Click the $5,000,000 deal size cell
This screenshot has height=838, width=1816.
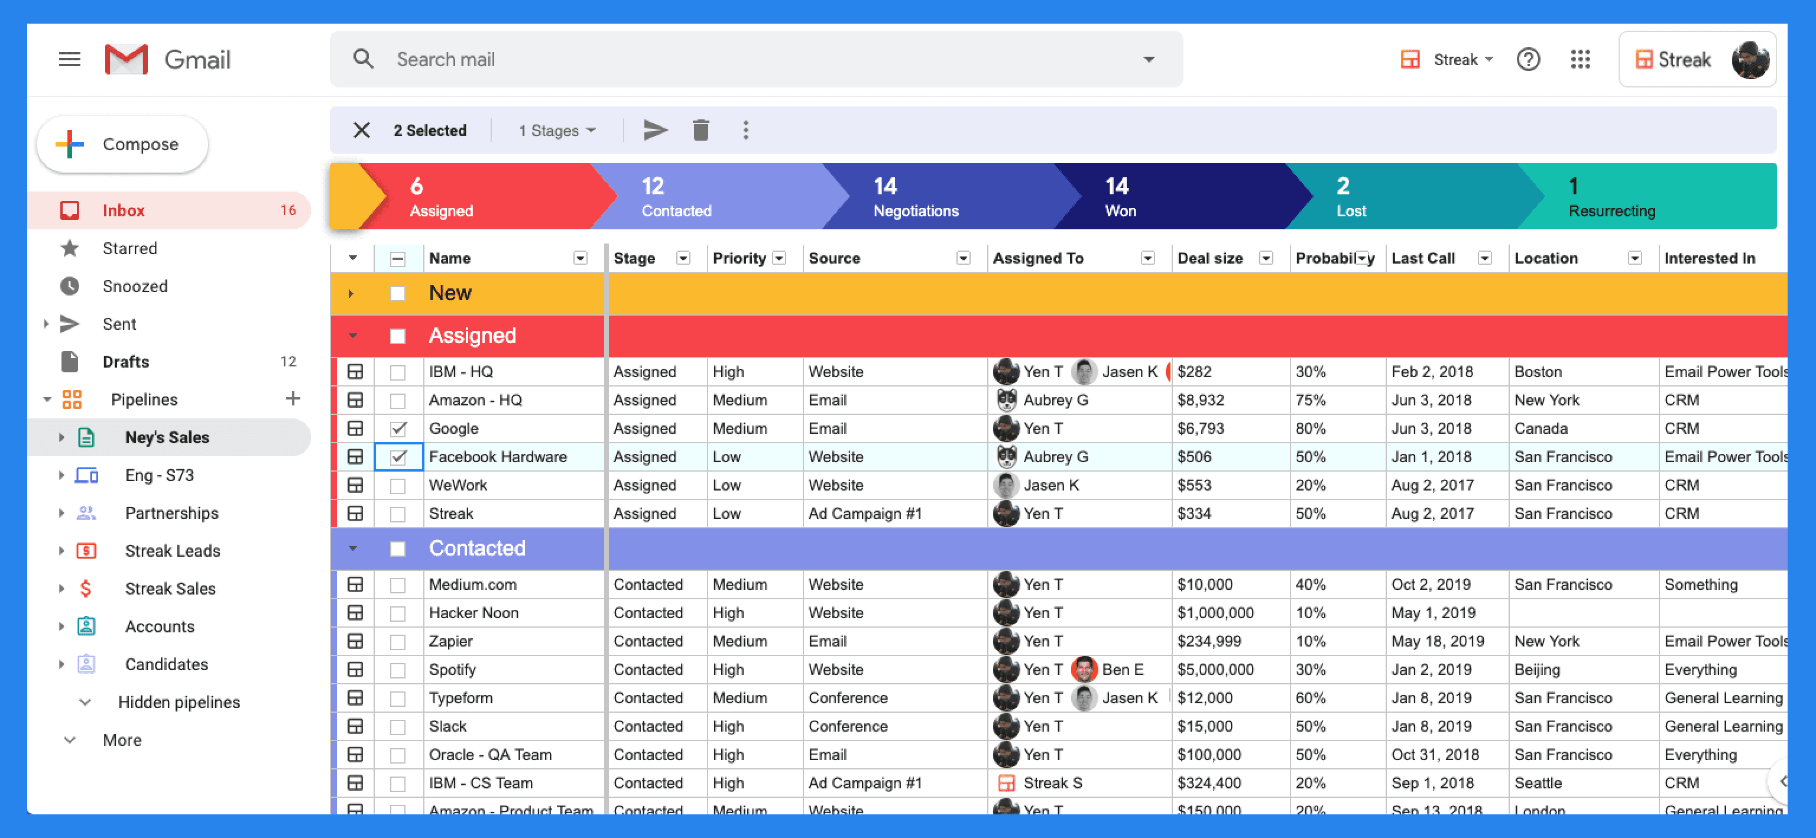pyautogui.click(x=1230, y=670)
